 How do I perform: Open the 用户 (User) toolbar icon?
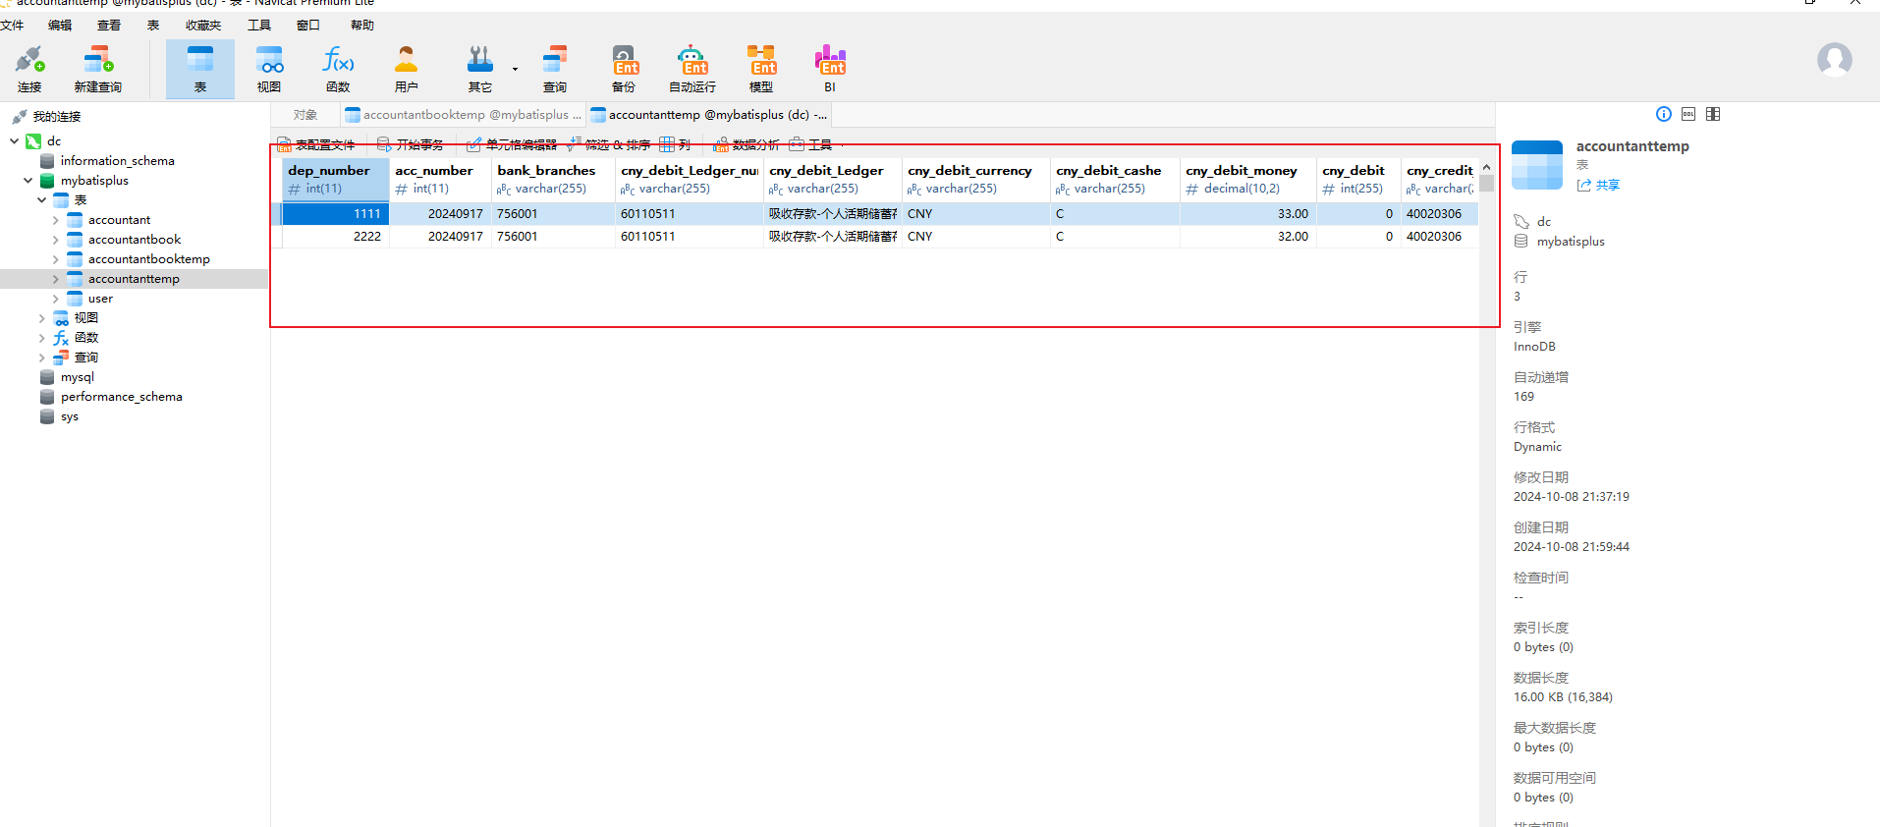click(407, 69)
